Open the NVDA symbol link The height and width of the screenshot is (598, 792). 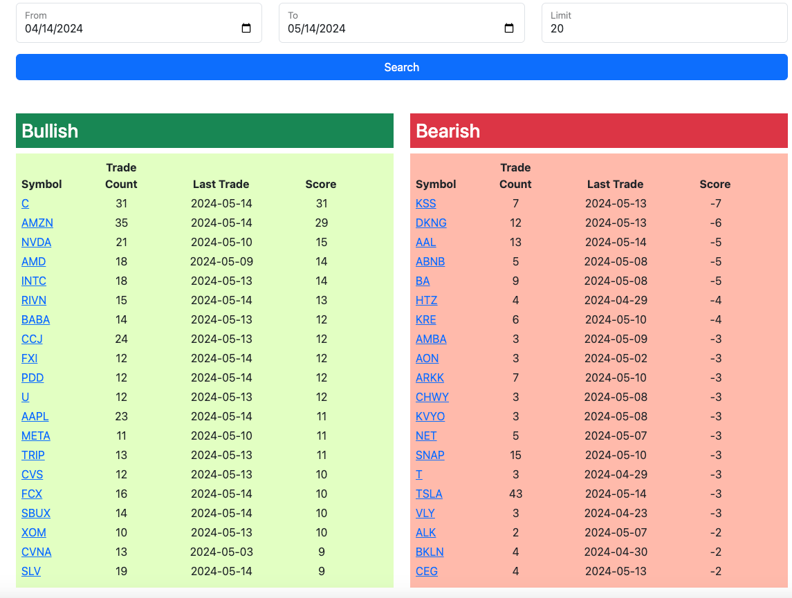(x=37, y=242)
